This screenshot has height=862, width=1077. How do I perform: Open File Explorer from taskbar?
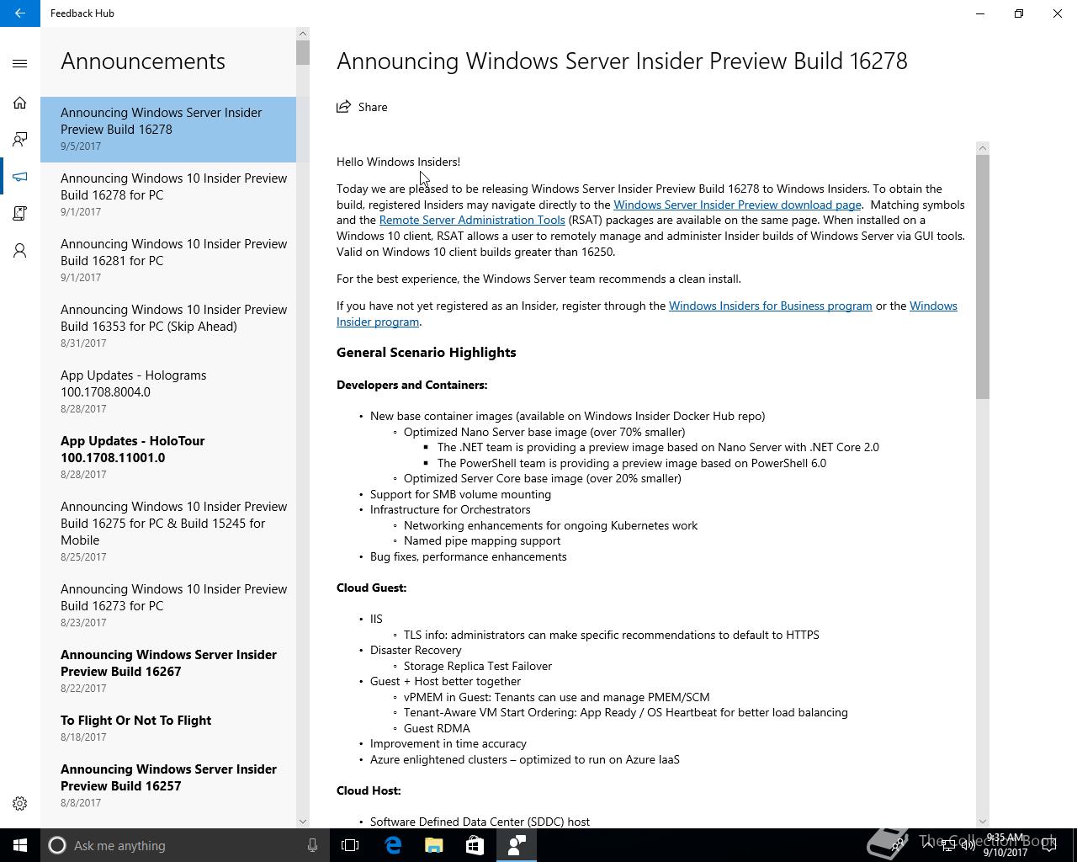(434, 845)
